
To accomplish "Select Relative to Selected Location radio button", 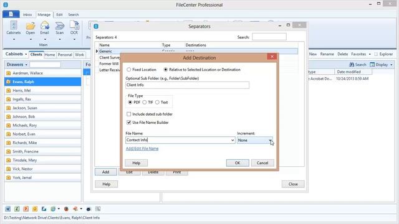I will pos(166,69).
